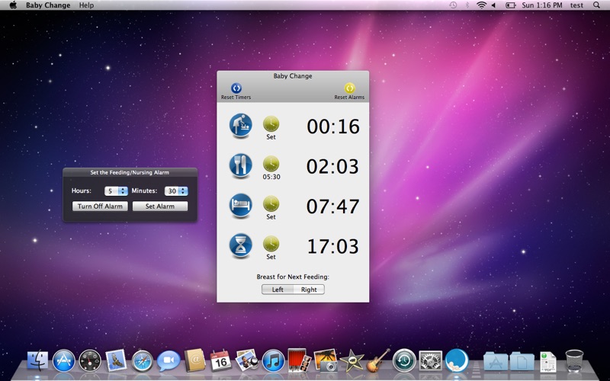Open the Apple menu
The image size is (610, 381).
13,5
